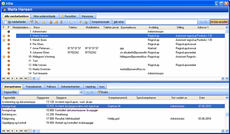230x134 pixels.
Task: Select the Rådgivning competence row
Action: click(113, 119)
